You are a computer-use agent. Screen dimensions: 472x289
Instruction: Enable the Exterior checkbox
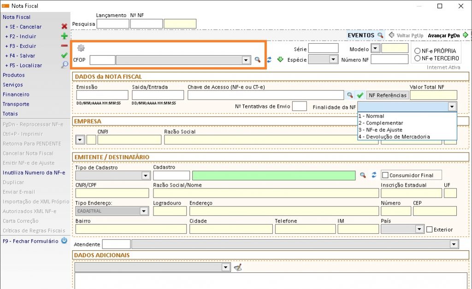click(x=430, y=230)
